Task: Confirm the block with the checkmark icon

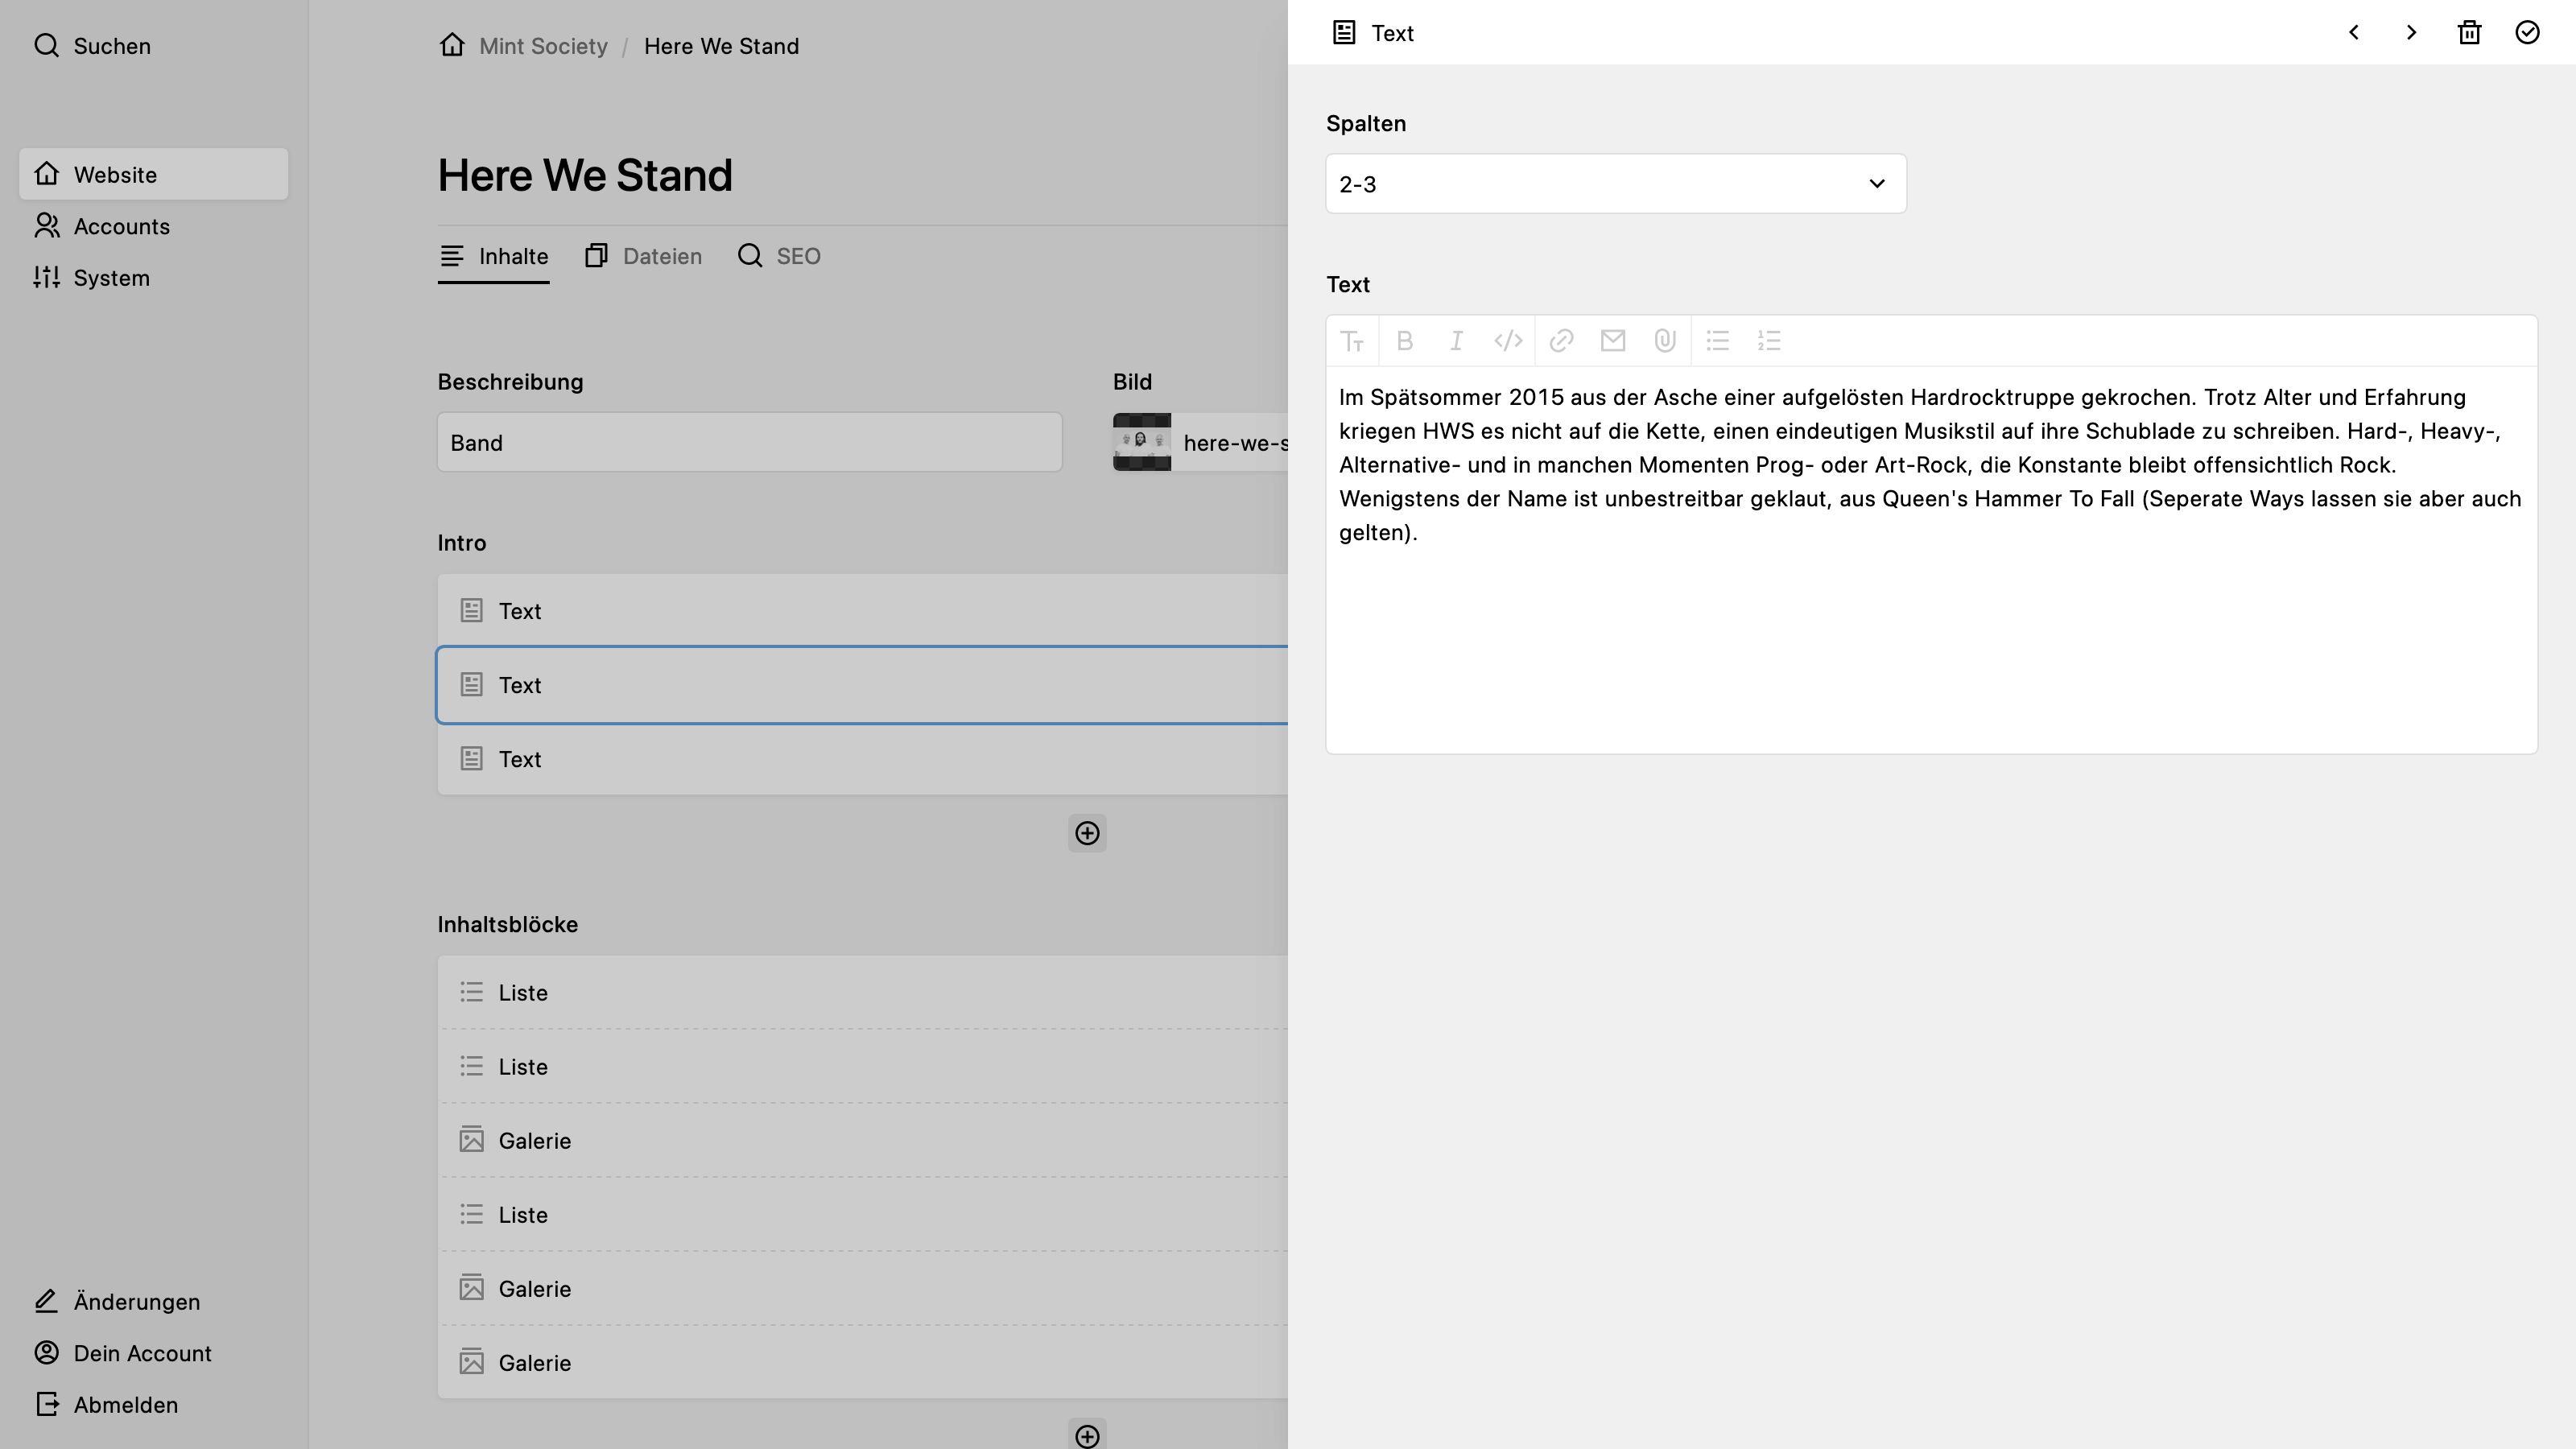Action: pyautogui.click(x=2527, y=33)
